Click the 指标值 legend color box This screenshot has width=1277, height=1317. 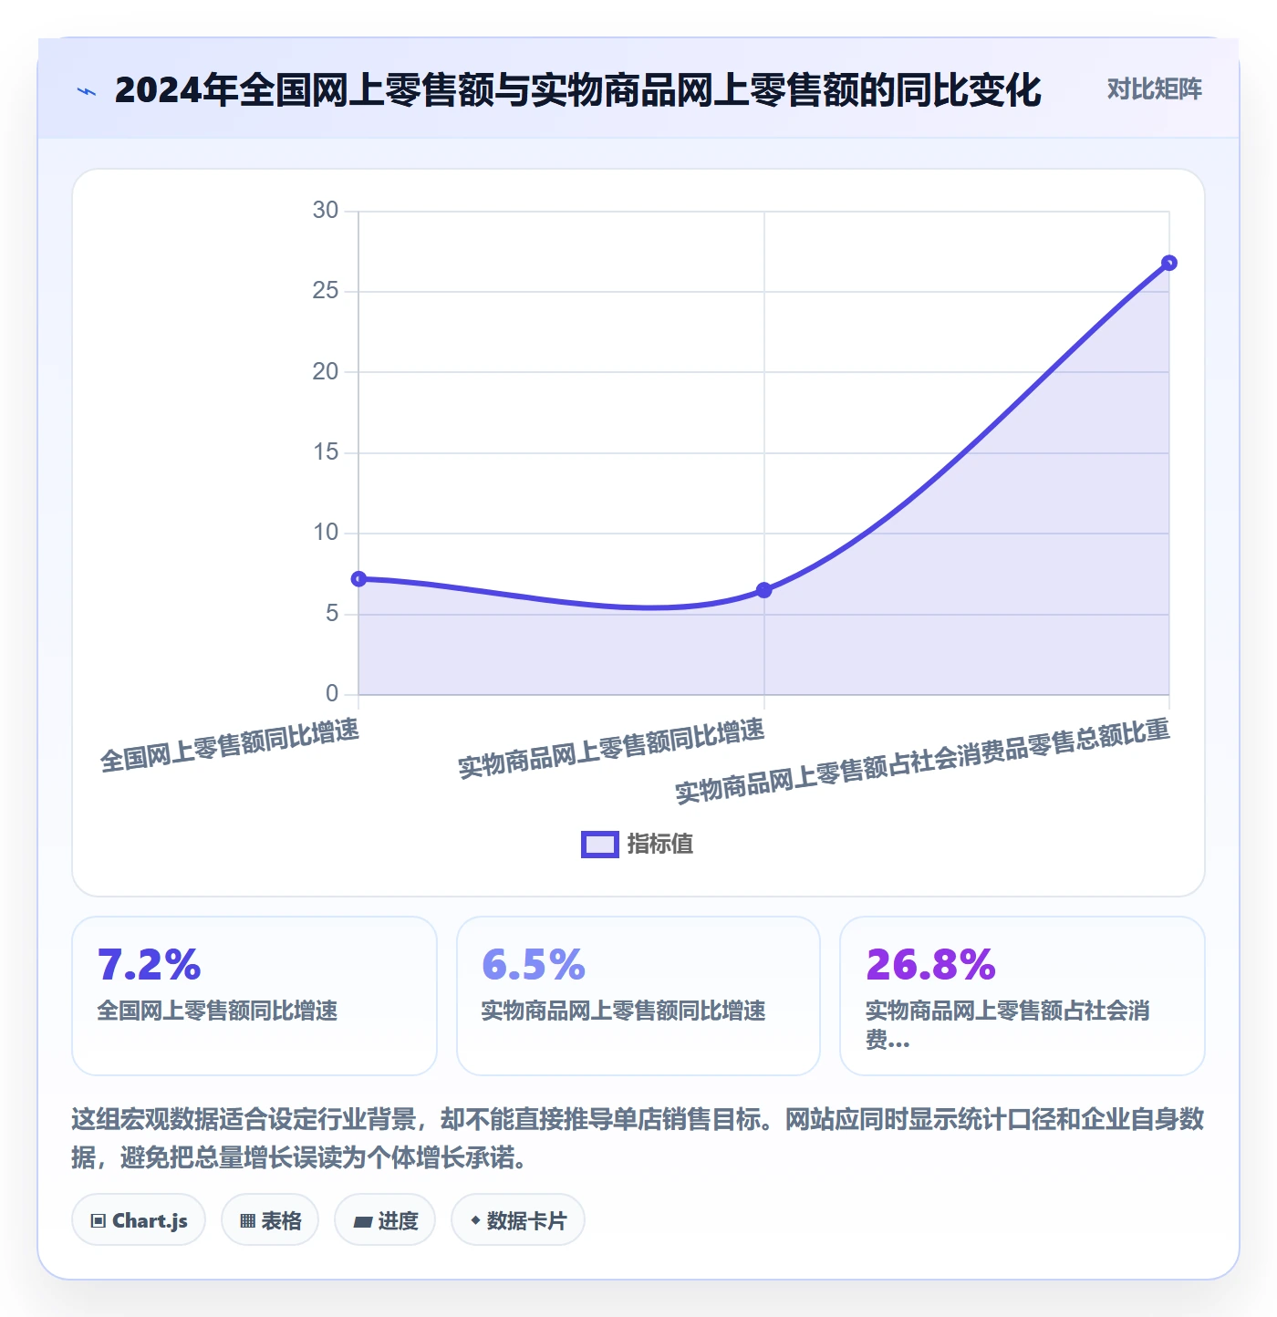click(600, 845)
